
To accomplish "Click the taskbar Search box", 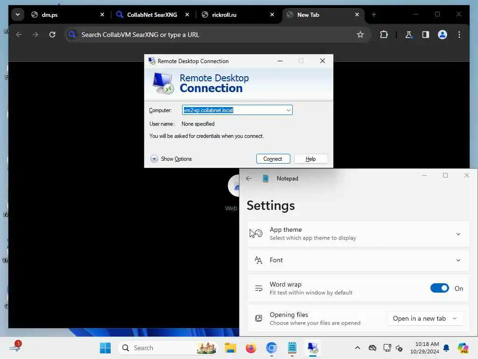I will [x=168, y=348].
